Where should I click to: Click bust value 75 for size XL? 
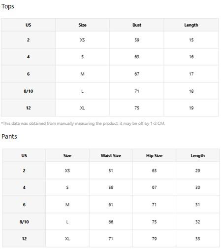pyautogui.click(x=137, y=108)
